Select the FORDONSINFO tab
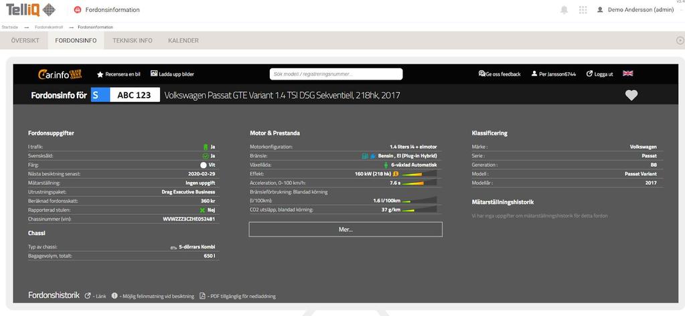The width and height of the screenshot is (685, 316). [x=76, y=40]
